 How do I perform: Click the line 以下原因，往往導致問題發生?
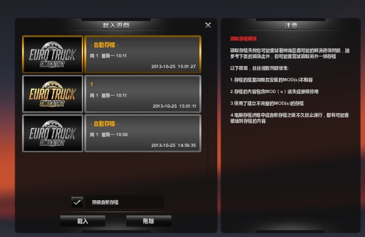(260, 68)
